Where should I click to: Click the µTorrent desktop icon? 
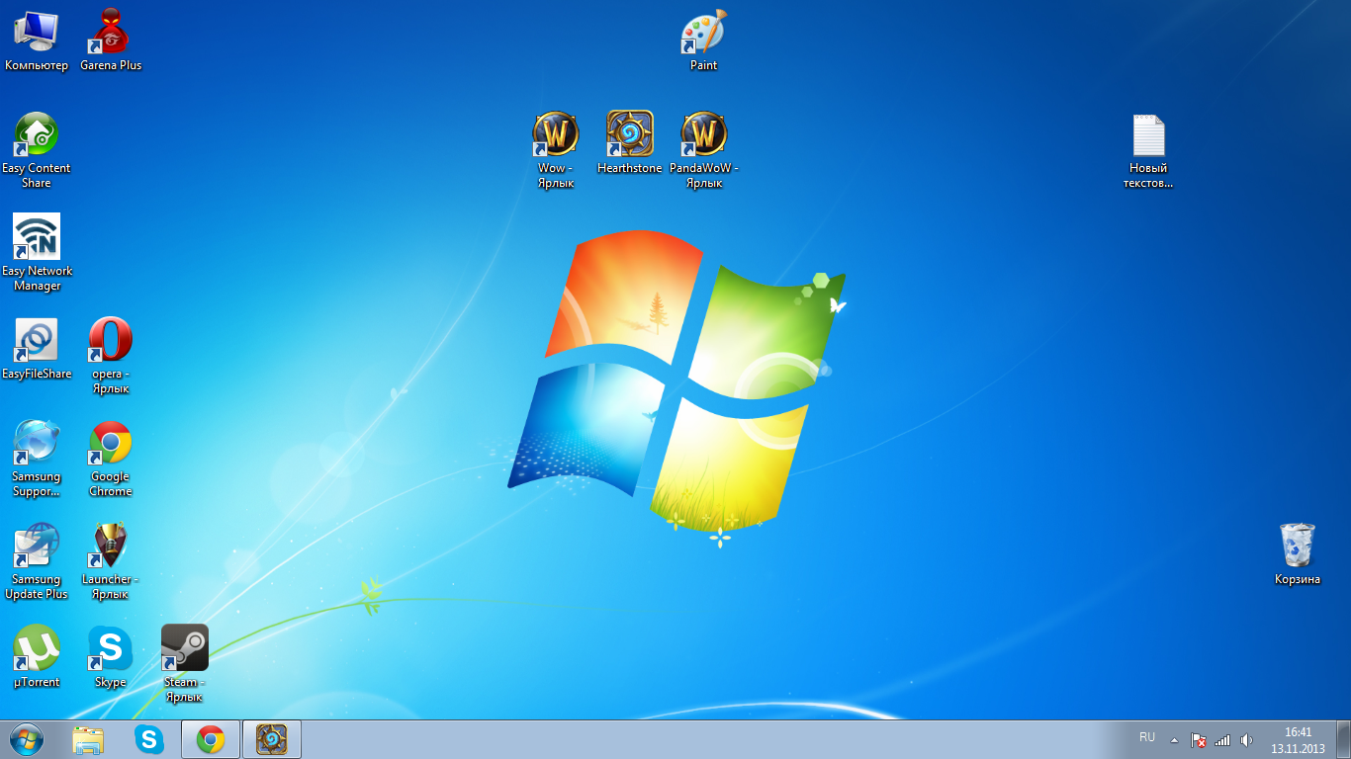point(37,657)
